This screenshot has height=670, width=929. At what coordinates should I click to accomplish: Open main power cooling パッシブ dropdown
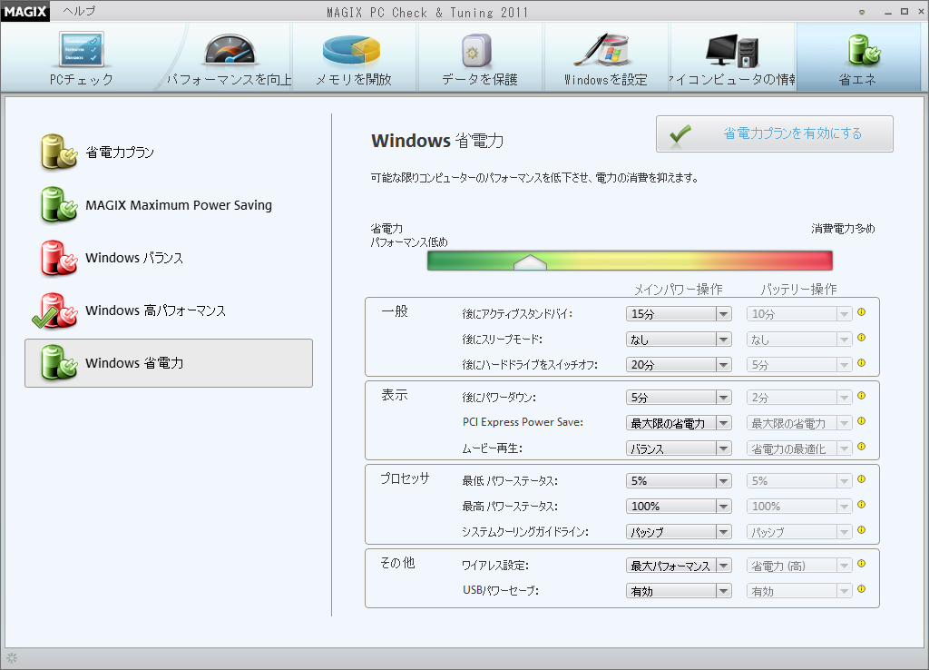679,532
